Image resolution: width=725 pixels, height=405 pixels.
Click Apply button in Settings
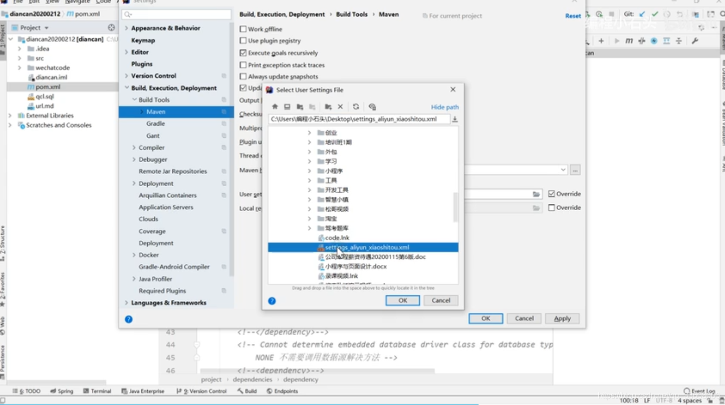point(562,318)
